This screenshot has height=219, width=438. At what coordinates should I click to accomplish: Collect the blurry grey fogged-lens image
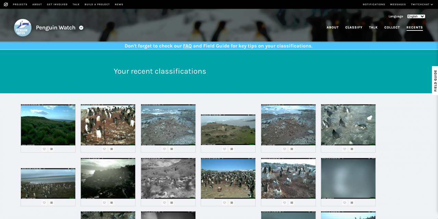(x=352, y=203)
